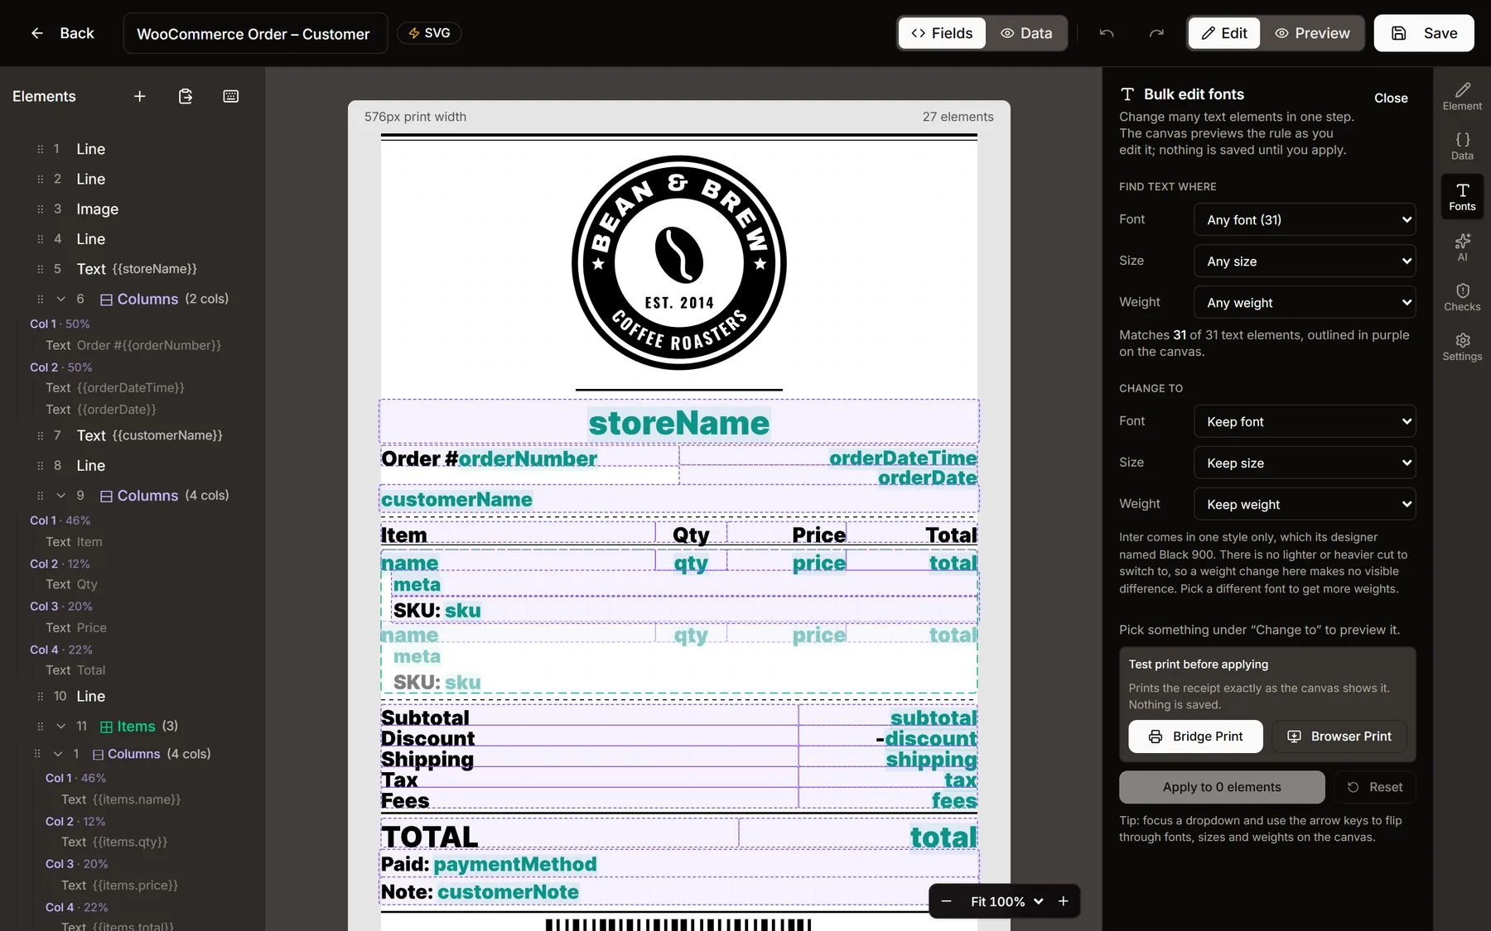The width and height of the screenshot is (1491, 931).
Task: Select row 4 Line in Elements
Action: click(x=133, y=239)
